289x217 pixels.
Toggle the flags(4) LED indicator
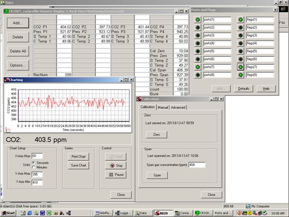[240, 43]
